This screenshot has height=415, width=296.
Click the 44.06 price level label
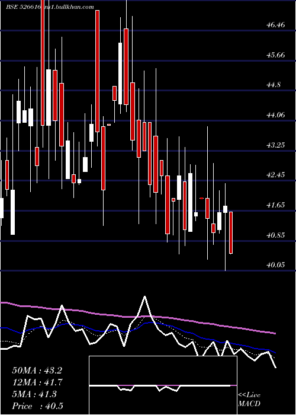276,115
